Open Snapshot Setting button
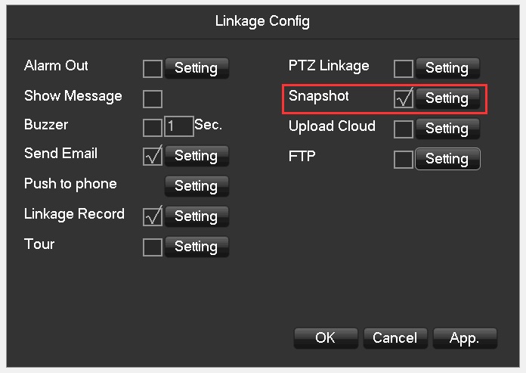This screenshot has width=526, height=373. 447,98
